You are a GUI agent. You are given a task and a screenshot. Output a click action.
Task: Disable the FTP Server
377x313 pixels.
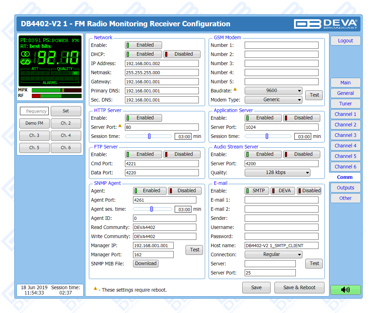point(182,154)
